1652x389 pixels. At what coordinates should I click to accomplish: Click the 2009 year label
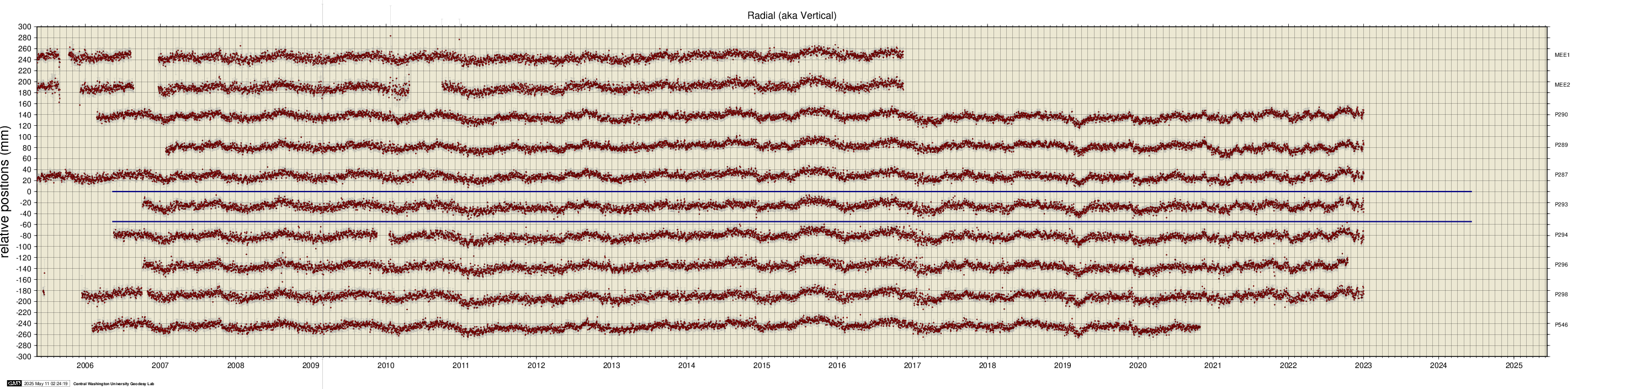point(310,366)
